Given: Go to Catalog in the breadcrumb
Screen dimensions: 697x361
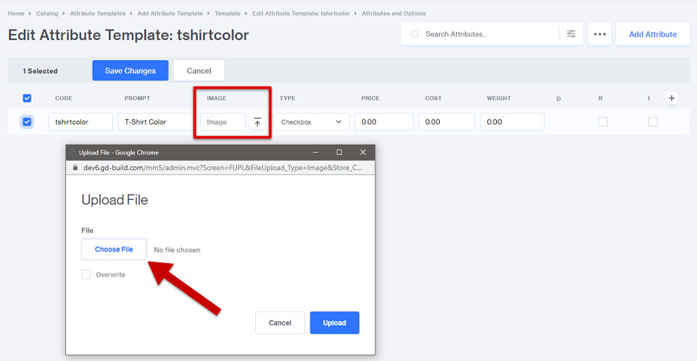Looking at the screenshot, I should pyautogui.click(x=47, y=14).
